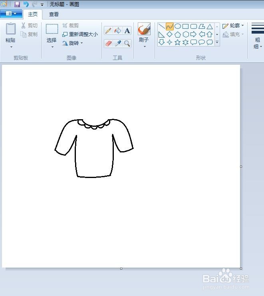264x296 pixels.
Task: Click the 剪切 cut button
Action: point(30,26)
